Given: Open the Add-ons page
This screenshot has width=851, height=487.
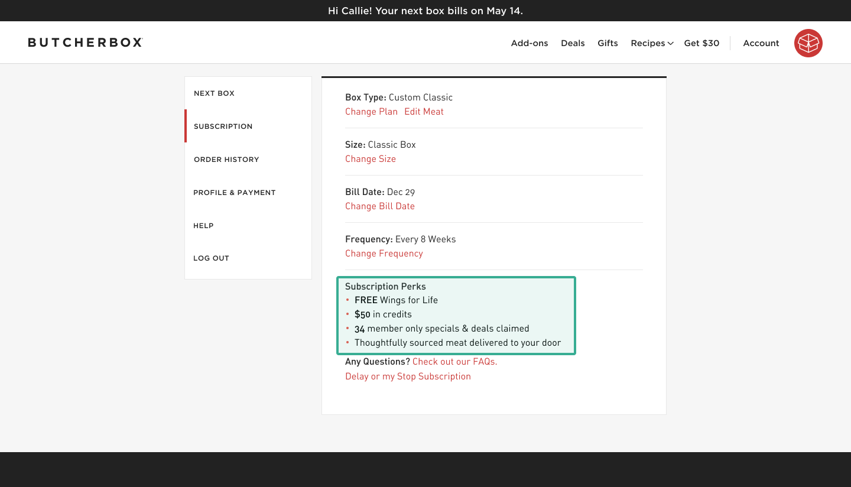Looking at the screenshot, I should tap(530, 43).
